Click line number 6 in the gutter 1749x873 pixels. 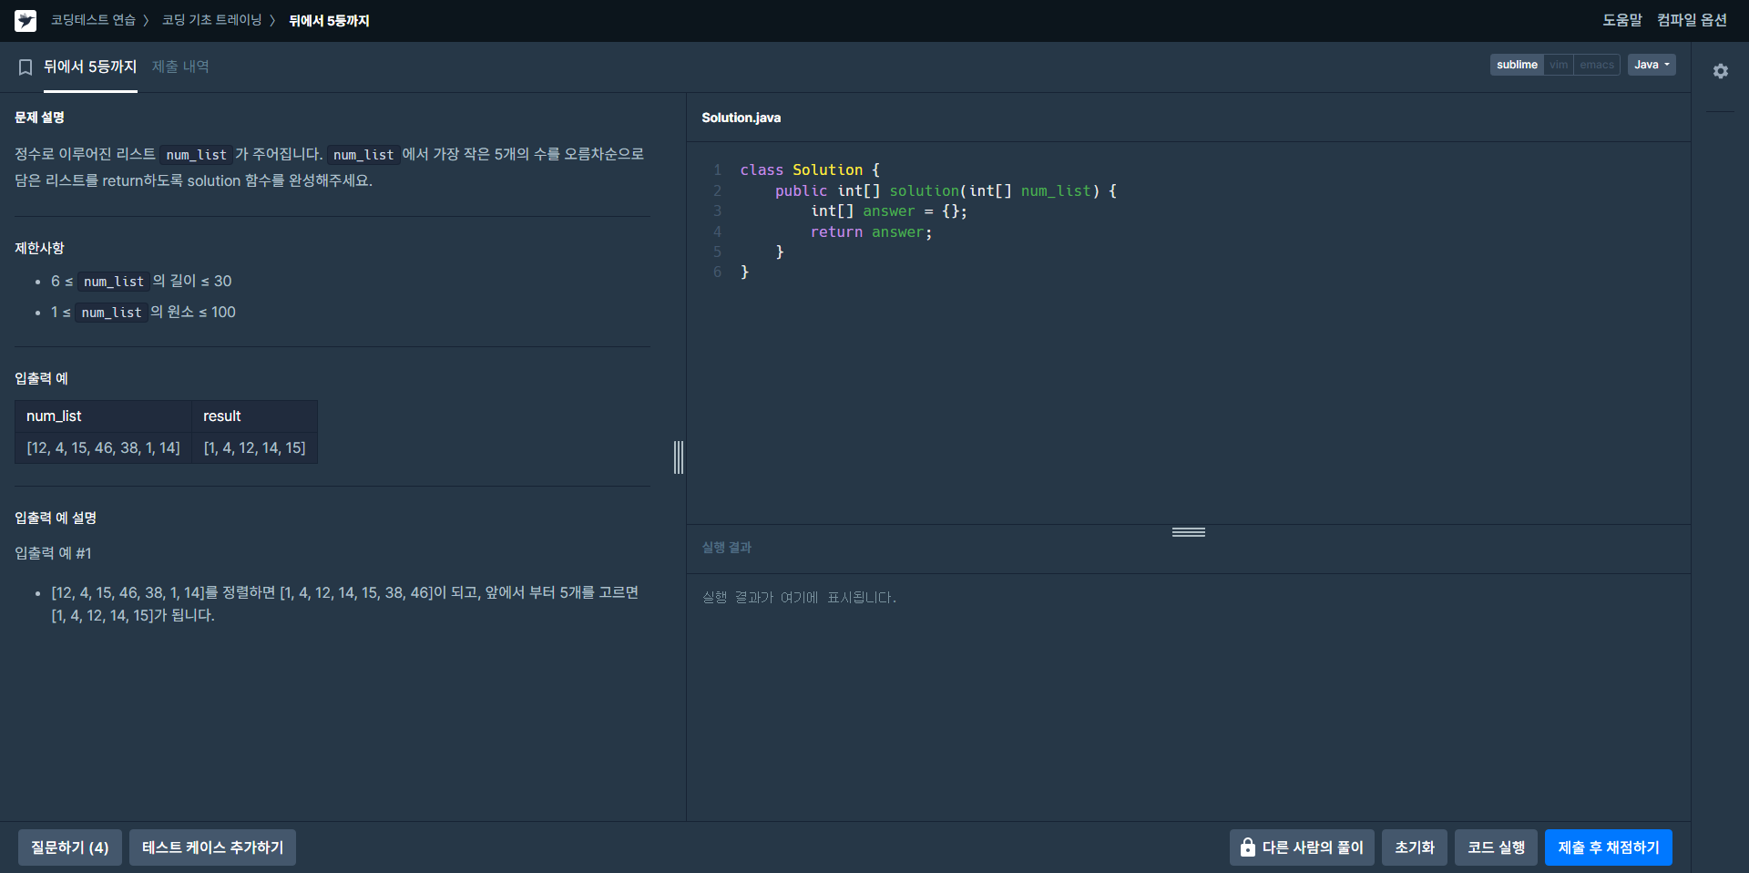point(718,272)
